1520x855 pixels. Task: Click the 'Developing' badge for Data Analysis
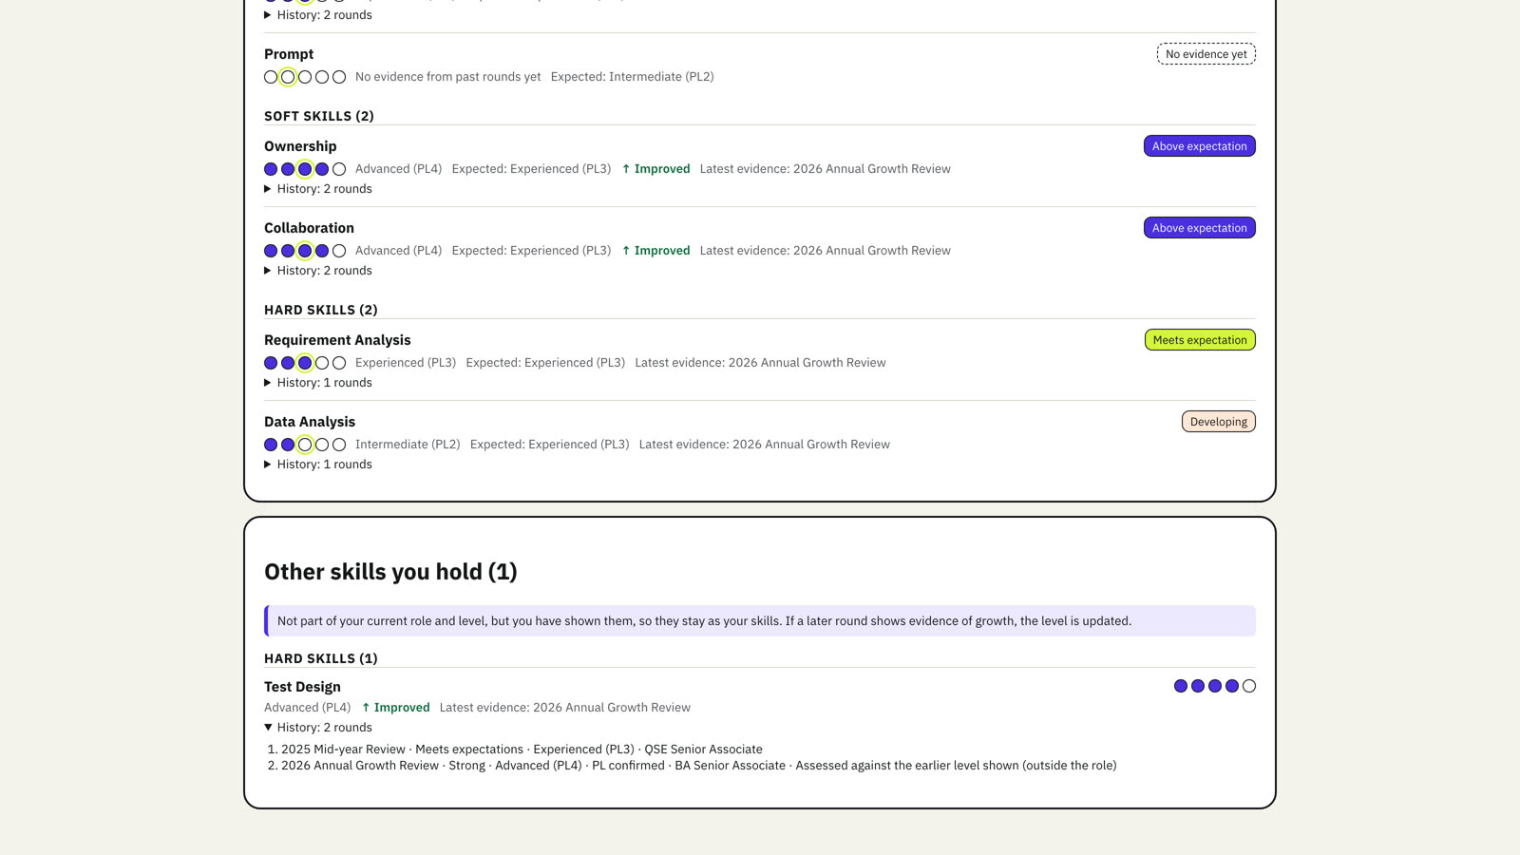coord(1219,422)
